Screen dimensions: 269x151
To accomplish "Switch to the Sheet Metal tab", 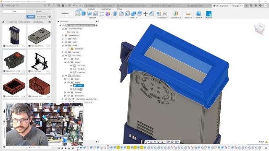I will (x=106, y=9).
